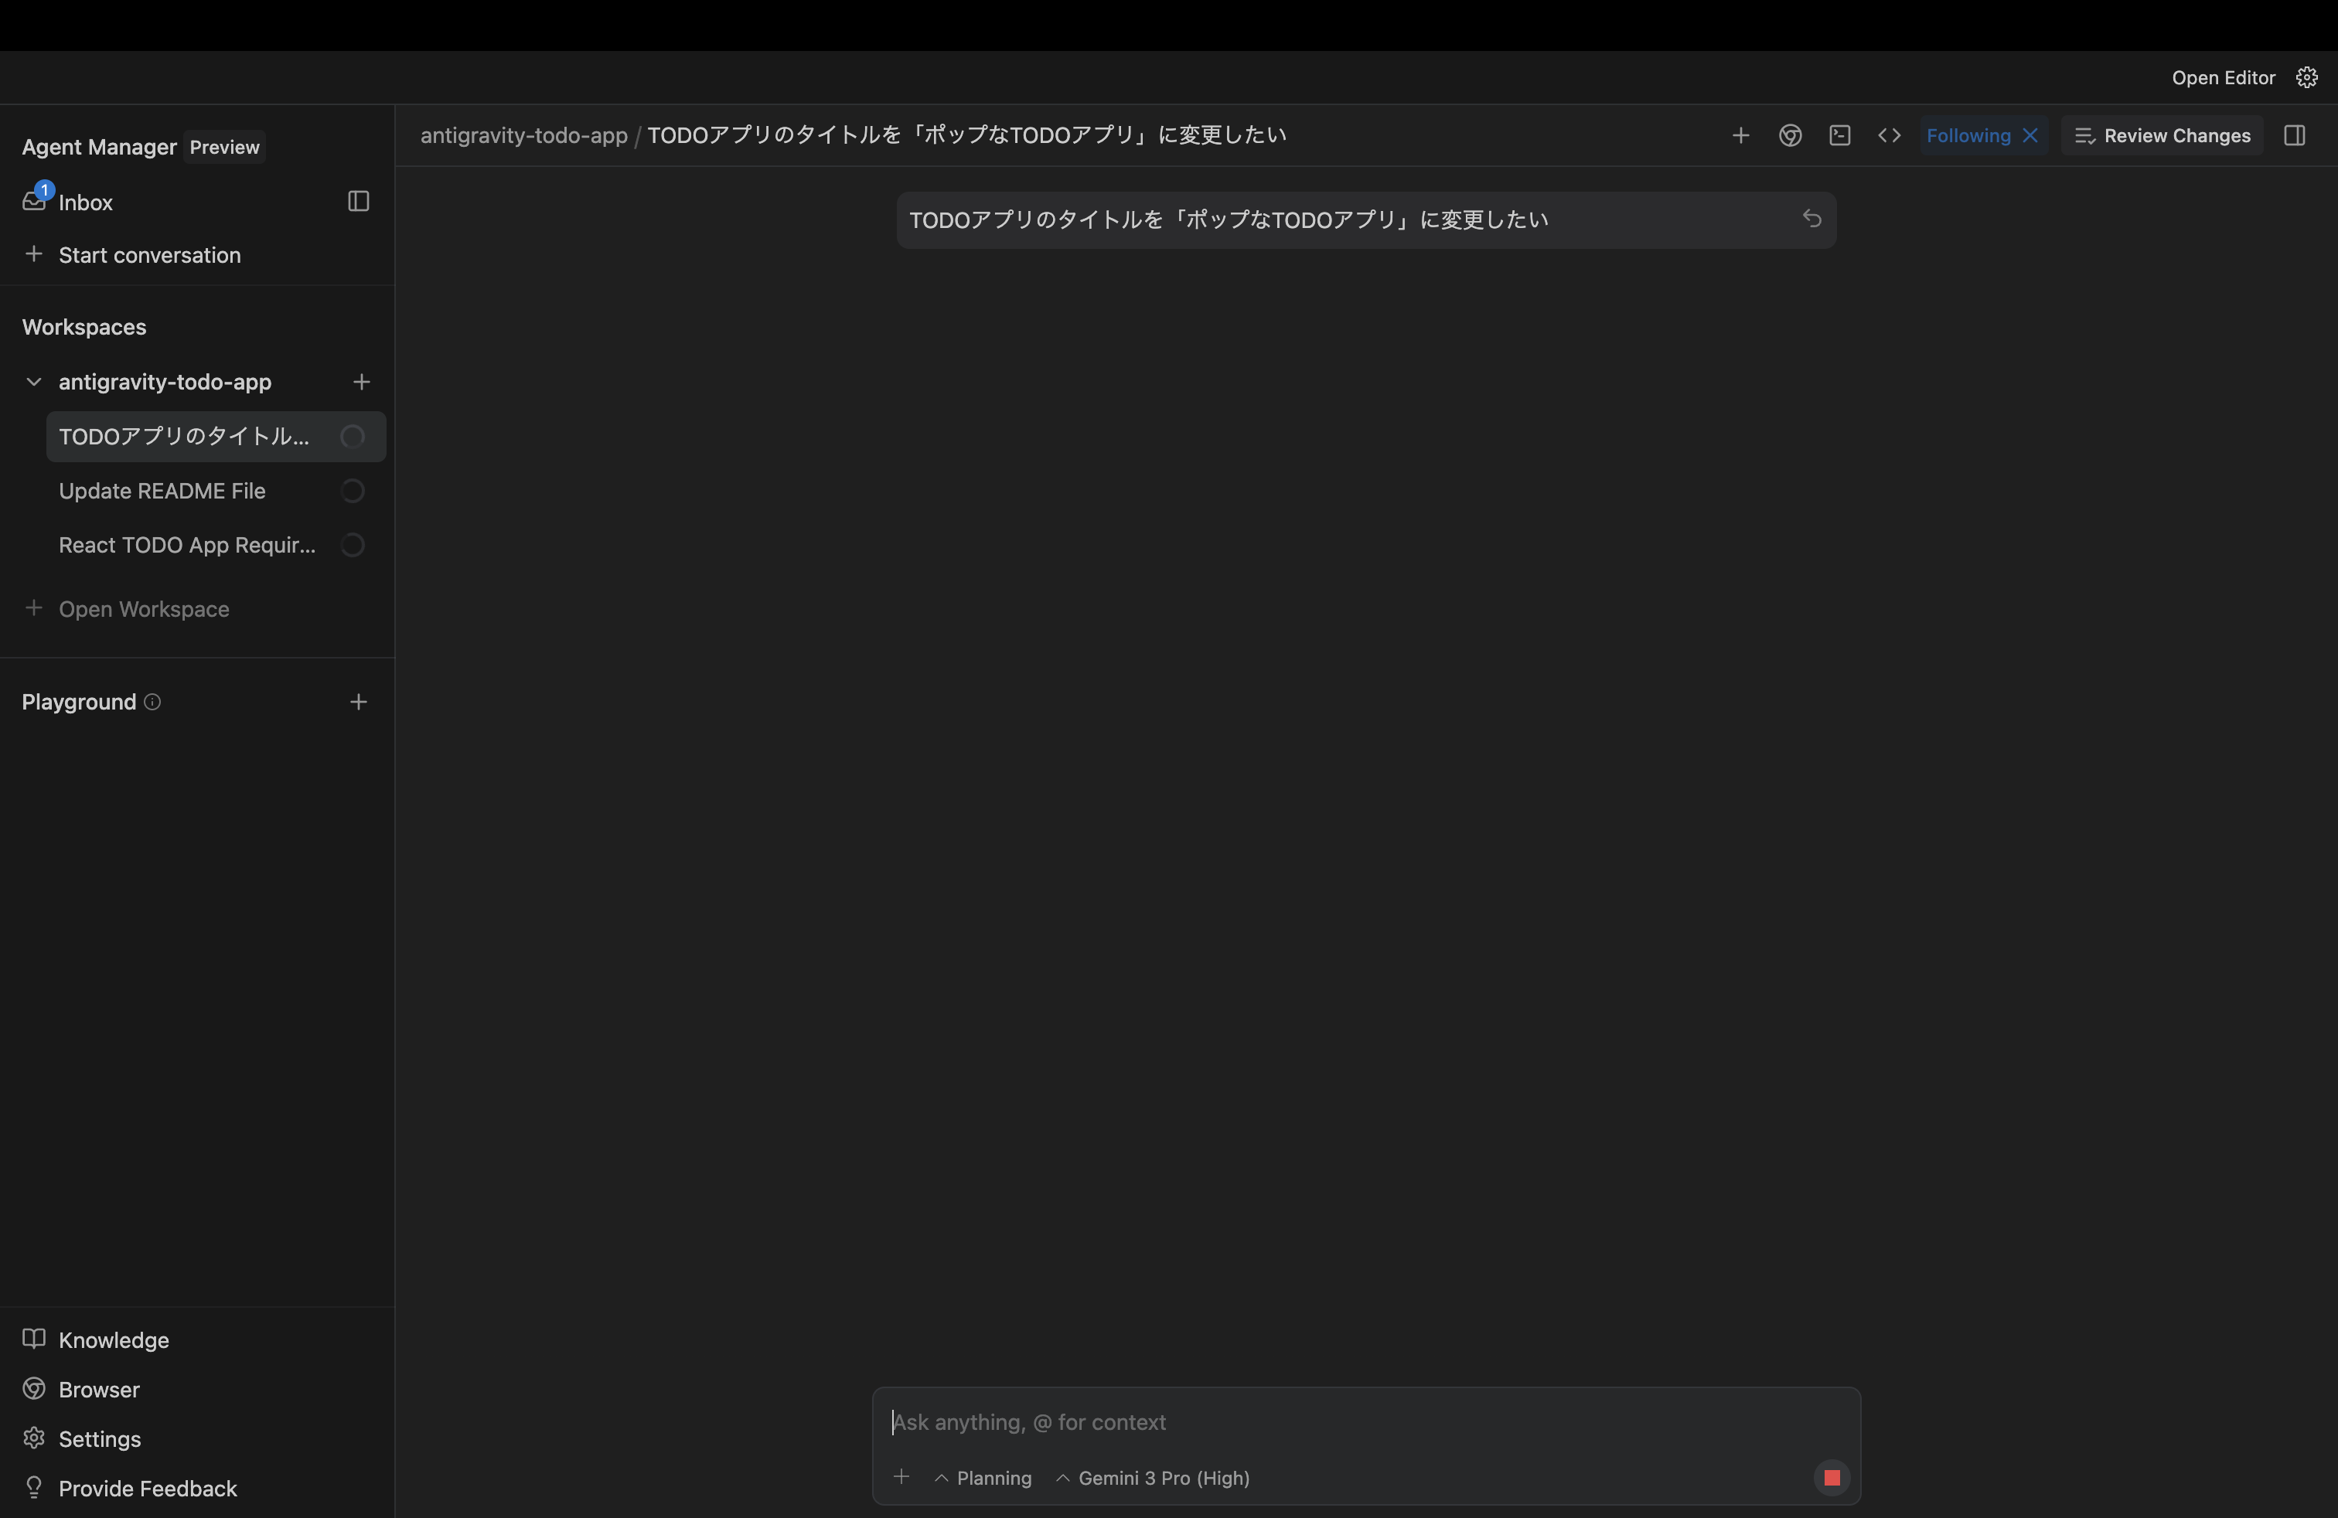Collapse the antigravity-todo-app workspace
Image resolution: width=2338 pixels, height=1518 pixels.
click(x=33, y=382)
